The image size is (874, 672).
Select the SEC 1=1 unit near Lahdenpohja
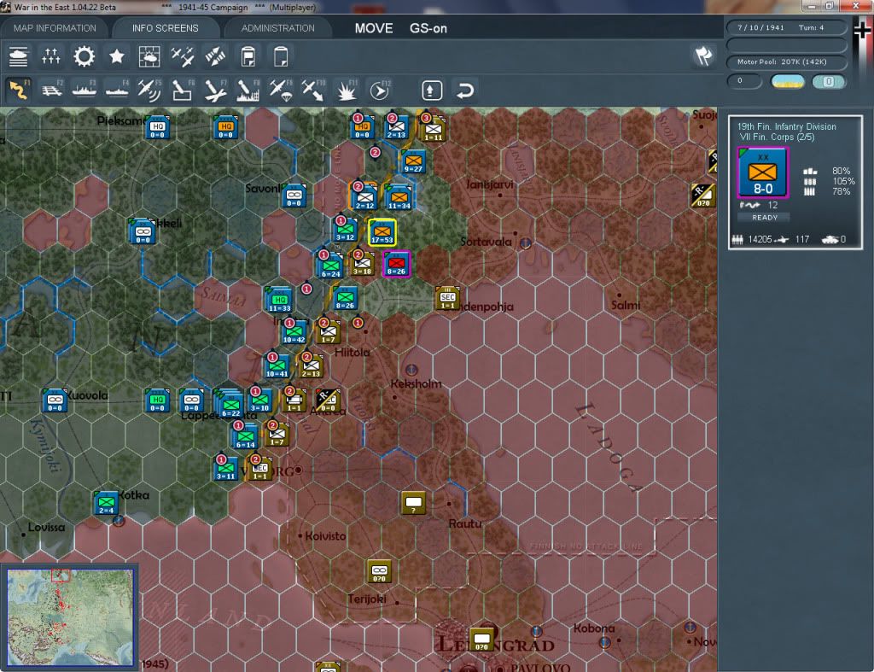[x=447, y=298]
